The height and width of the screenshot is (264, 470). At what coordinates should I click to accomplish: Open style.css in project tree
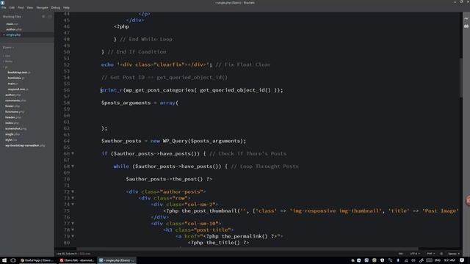11,140
